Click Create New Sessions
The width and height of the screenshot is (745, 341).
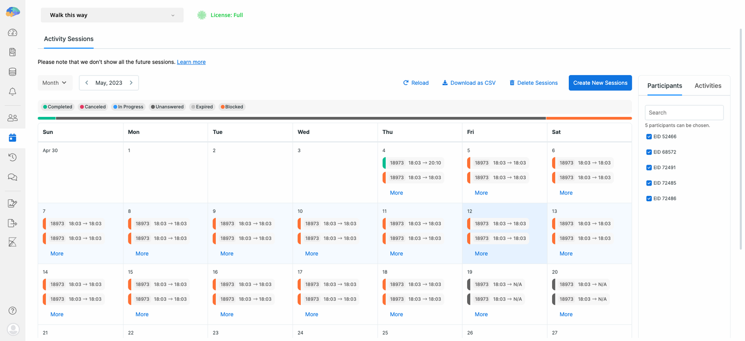coord(600,82)
